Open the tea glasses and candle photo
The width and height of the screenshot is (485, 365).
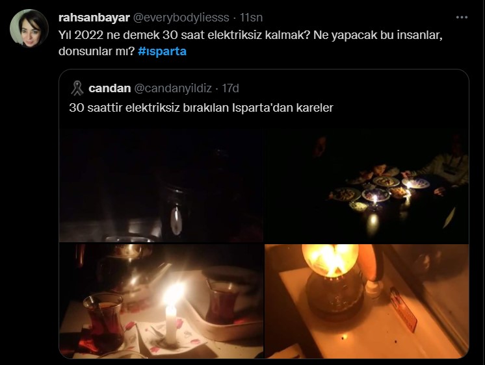[161, 301]
